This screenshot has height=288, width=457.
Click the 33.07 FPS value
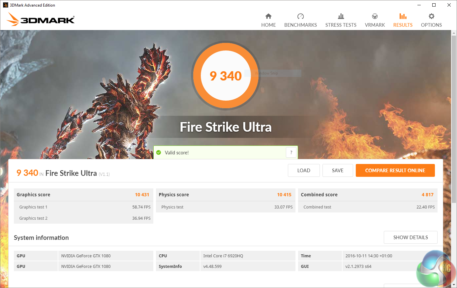(x=284, y=207)
